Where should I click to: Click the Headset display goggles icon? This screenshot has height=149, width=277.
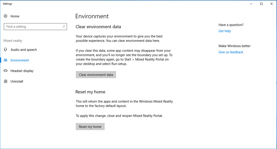(x=6, y=71)
